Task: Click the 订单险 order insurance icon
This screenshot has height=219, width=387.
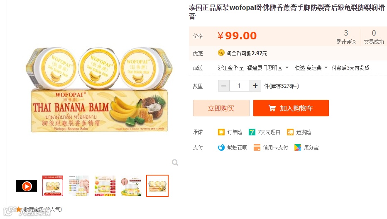Action: pos(221,132)
